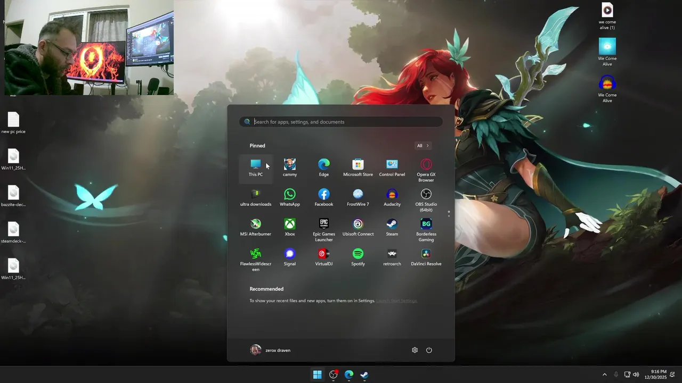Launch the cammy pinned app

290,168
